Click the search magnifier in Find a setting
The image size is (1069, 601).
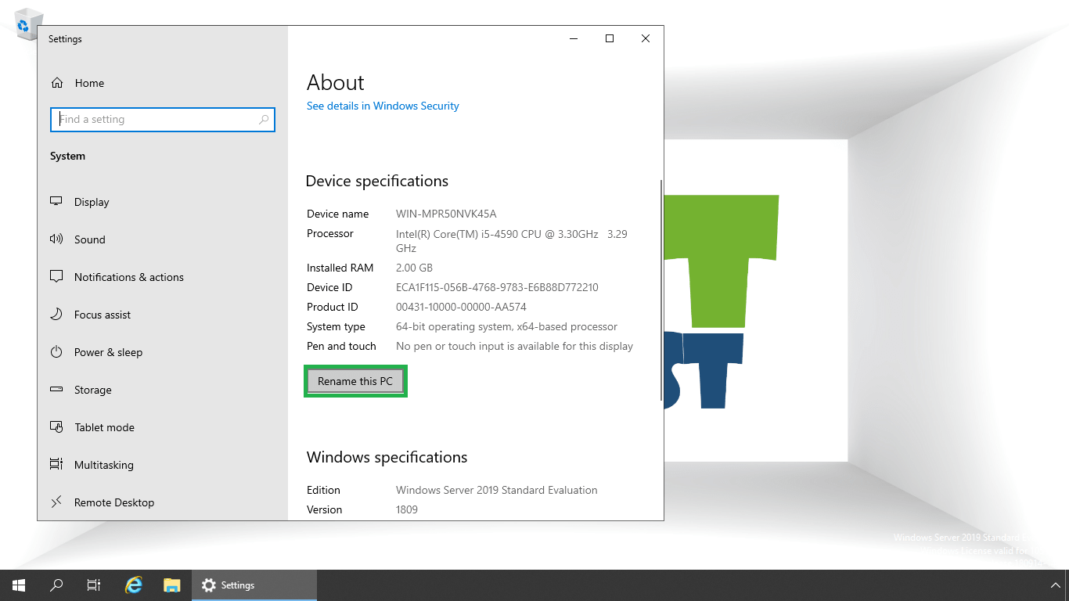tap(264, 119)
